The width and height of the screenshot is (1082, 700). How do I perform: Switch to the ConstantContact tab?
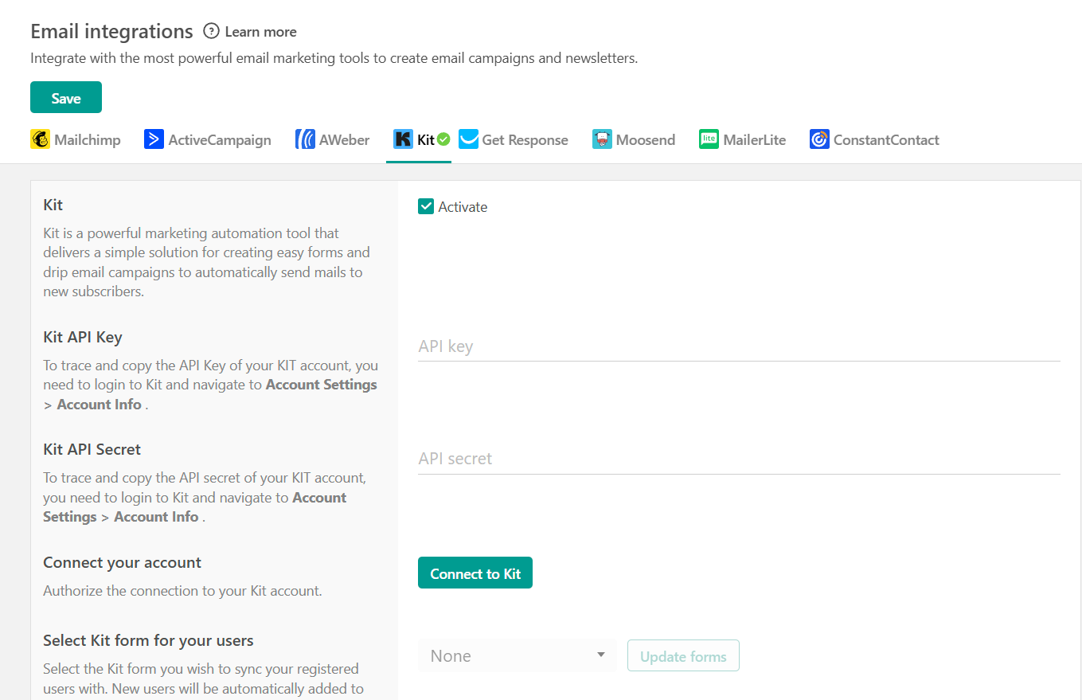tap(874, 140)
